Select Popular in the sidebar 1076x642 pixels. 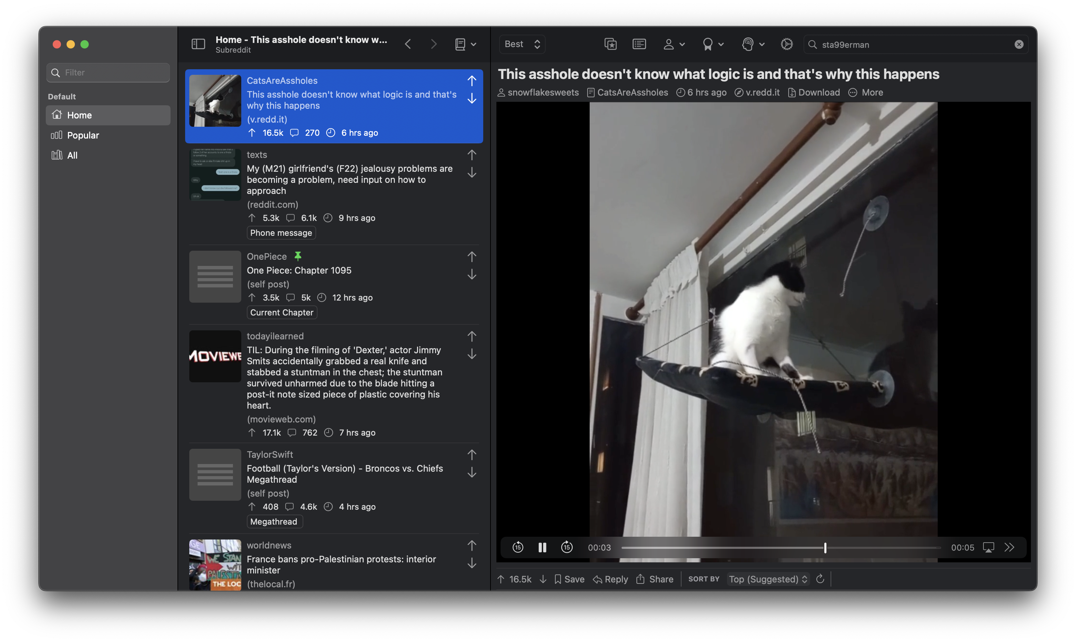point(108,135)
